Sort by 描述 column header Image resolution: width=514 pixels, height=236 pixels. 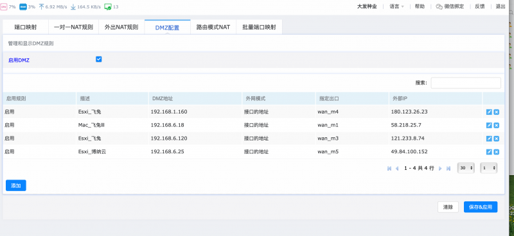[112, 99]
